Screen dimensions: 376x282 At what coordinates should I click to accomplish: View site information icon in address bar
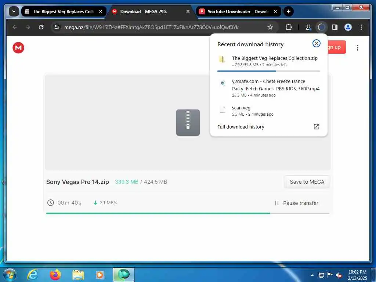57,27
